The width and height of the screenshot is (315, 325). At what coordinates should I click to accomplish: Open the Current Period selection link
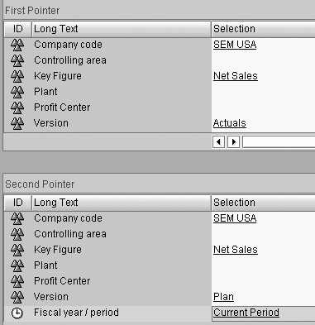tap(246, 313)
